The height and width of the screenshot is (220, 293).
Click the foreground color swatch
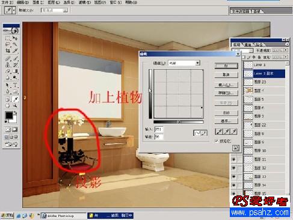pyautogui.click(x=9, y=115)
